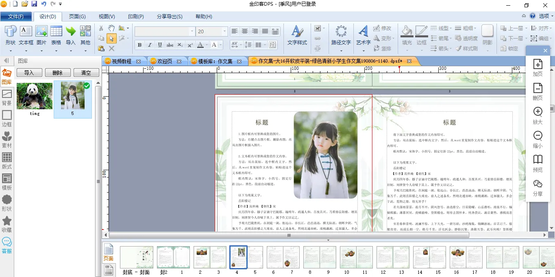
Task: Select the panda image thumbnail timg
Action: coord(35,97)
